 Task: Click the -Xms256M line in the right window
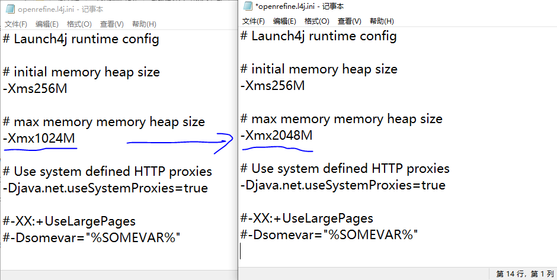(273, 85)
